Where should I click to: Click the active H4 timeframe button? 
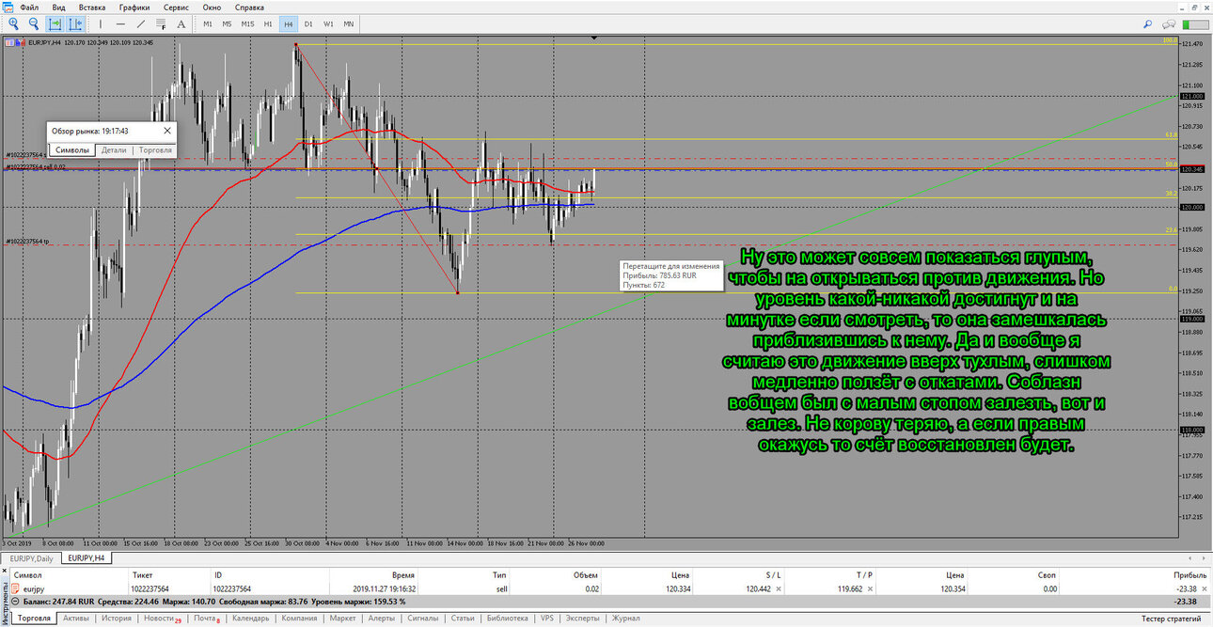[x=288, y=24]
